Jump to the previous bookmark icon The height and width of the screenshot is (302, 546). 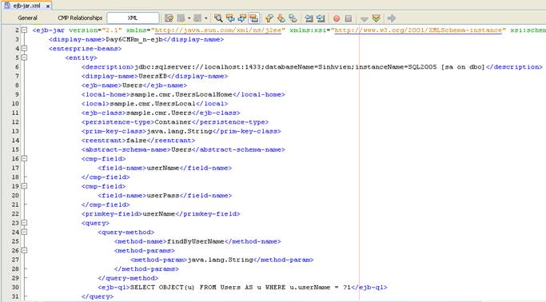269,18
